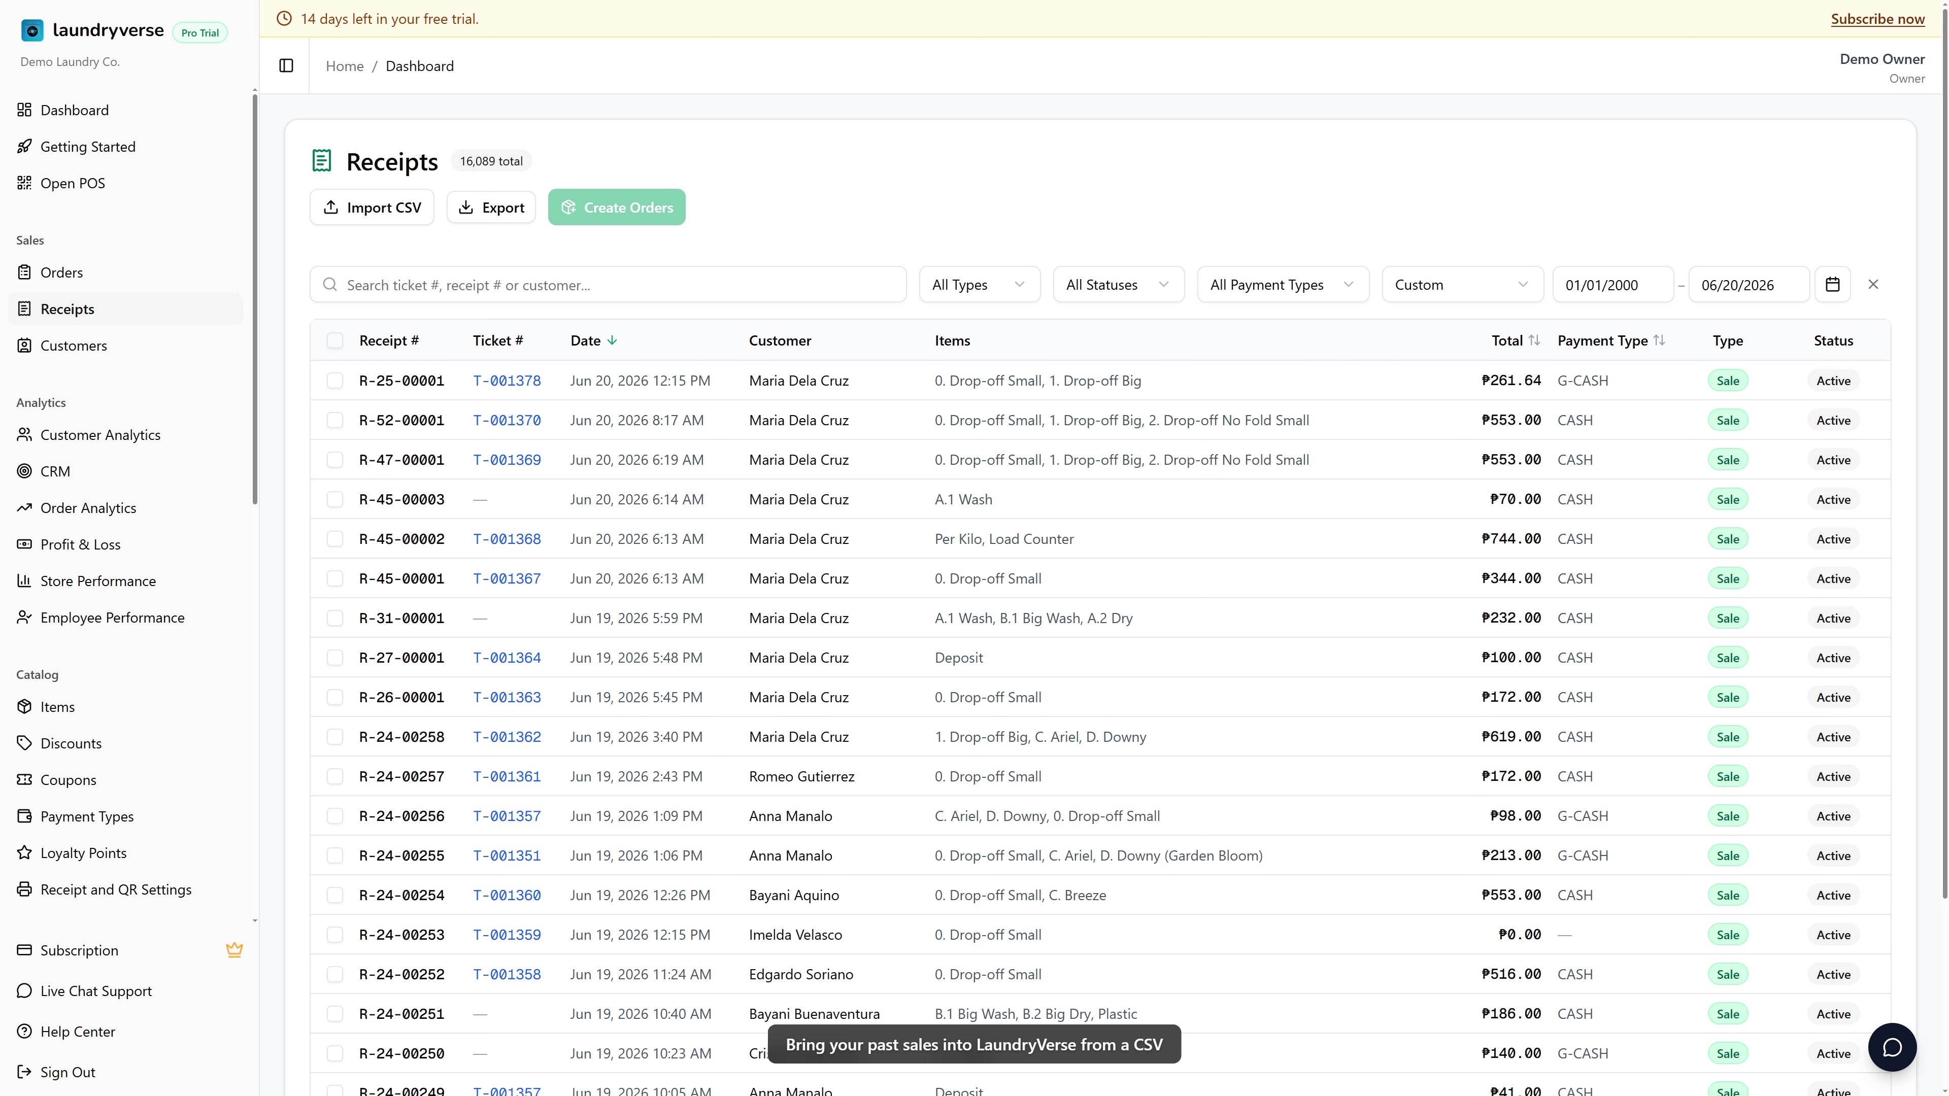Open catalog Items page

pyautogui.click(x=125, y=707)
